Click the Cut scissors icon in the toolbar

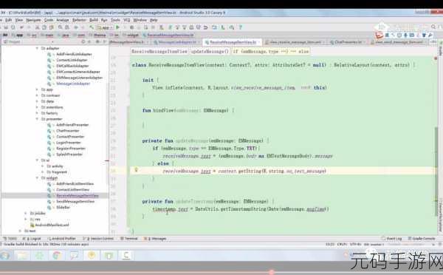coord(37,27)
